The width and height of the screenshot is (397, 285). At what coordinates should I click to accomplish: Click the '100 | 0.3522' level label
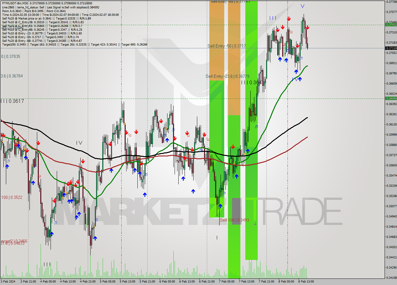[x=12, y=197]
